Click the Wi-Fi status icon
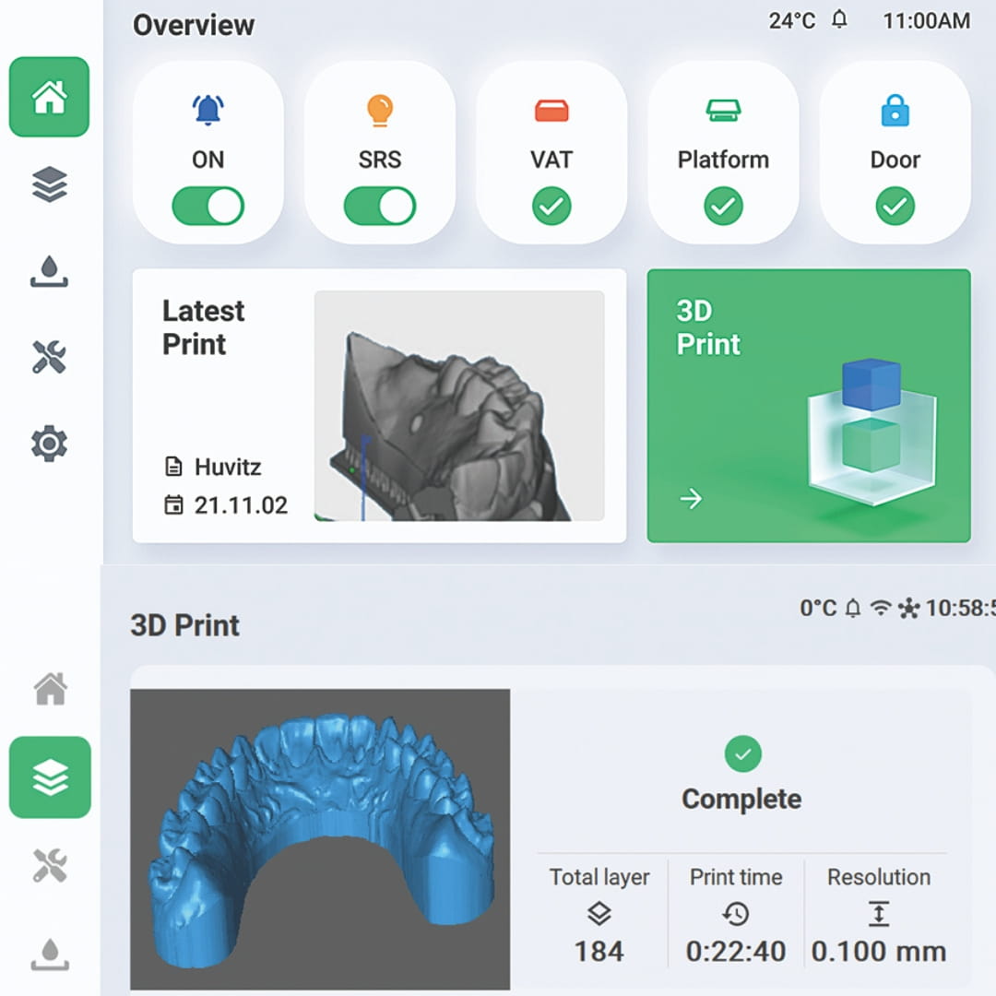 pyautogui.click(x=881, y=608)
